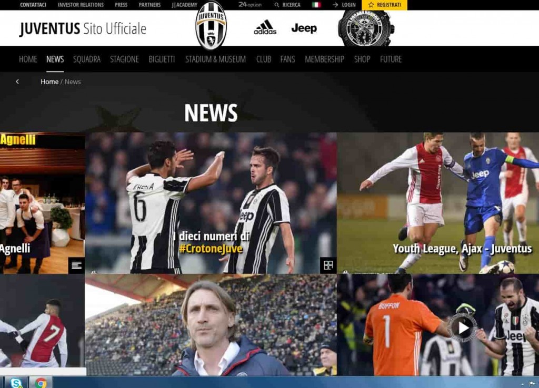Image resolution: width=539 pixels, height=388 pixels.
Task: Open Membership menu item
Action: click(324, 59)
